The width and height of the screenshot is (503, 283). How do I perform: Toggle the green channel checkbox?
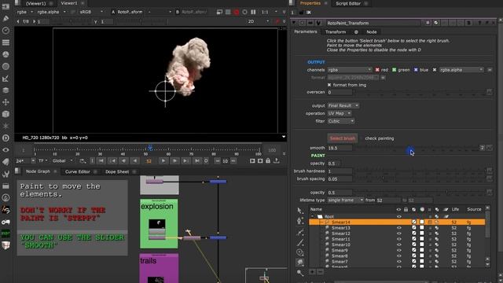[x=395, y=70]
